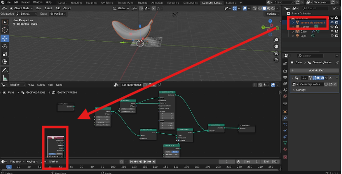Screen dimensions: 342x174
Task: Open the World properties tab
Action: pyautogui.click(x=285, y=96)
